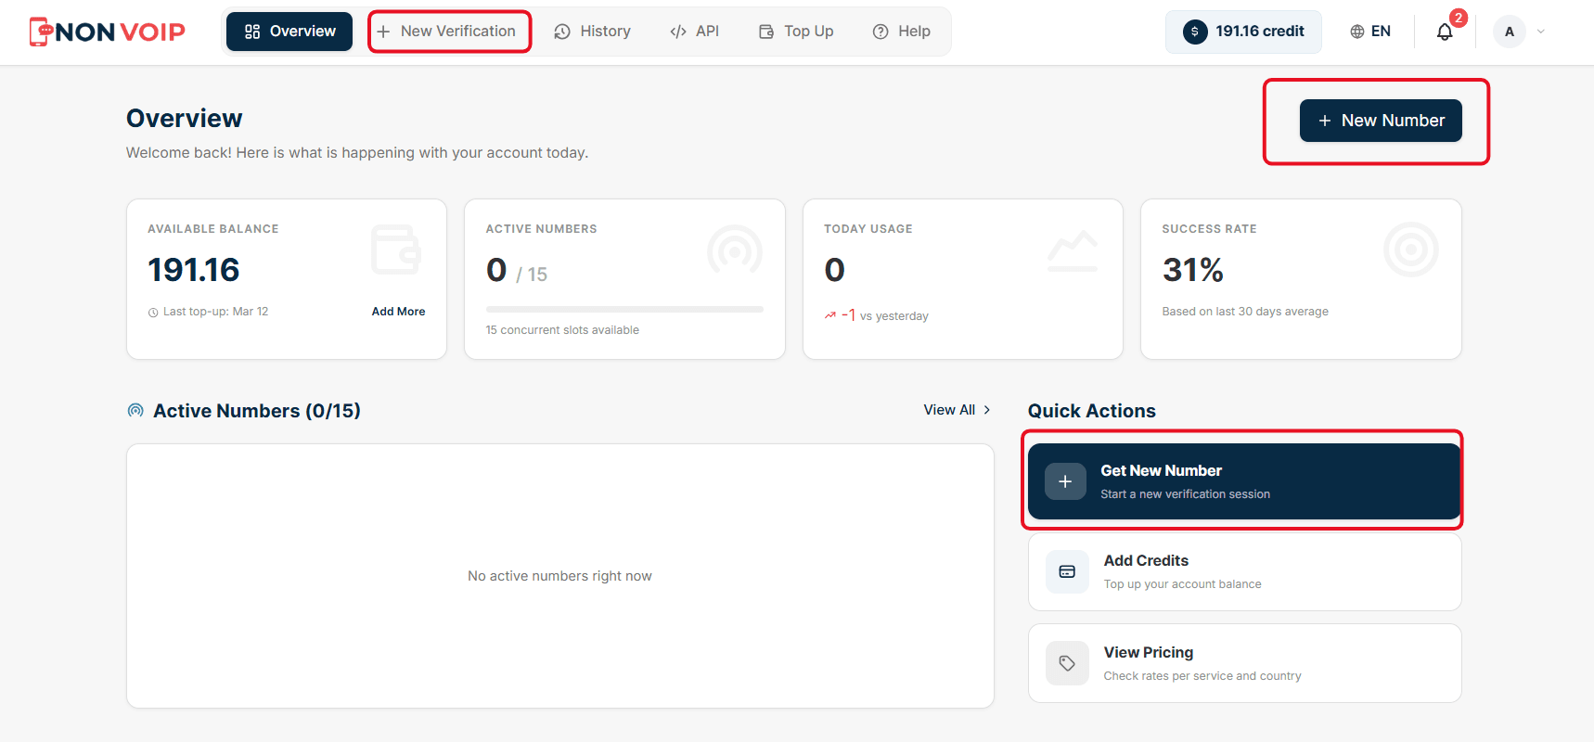Open the Overview tab
This screenshot has height=742, width=1594.
pyautogui.click(x=289, y=32)
